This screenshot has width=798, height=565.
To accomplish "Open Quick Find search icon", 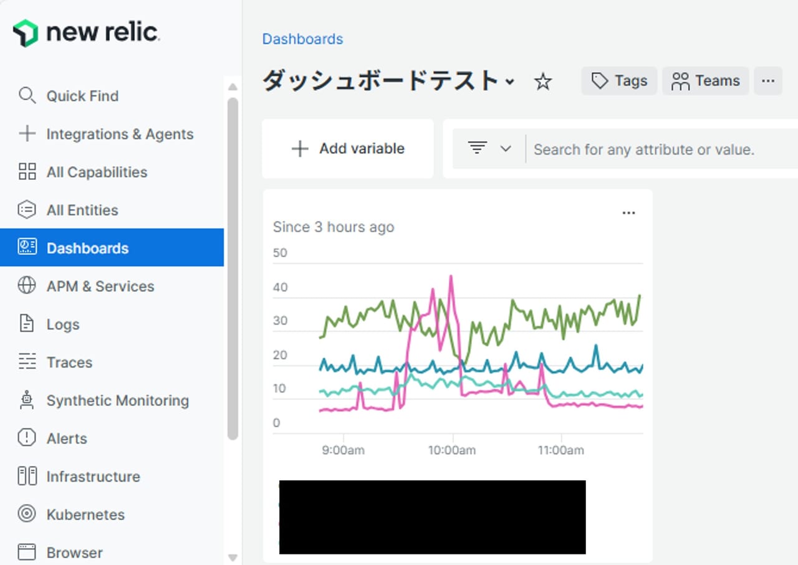I will tap(27, 96).
